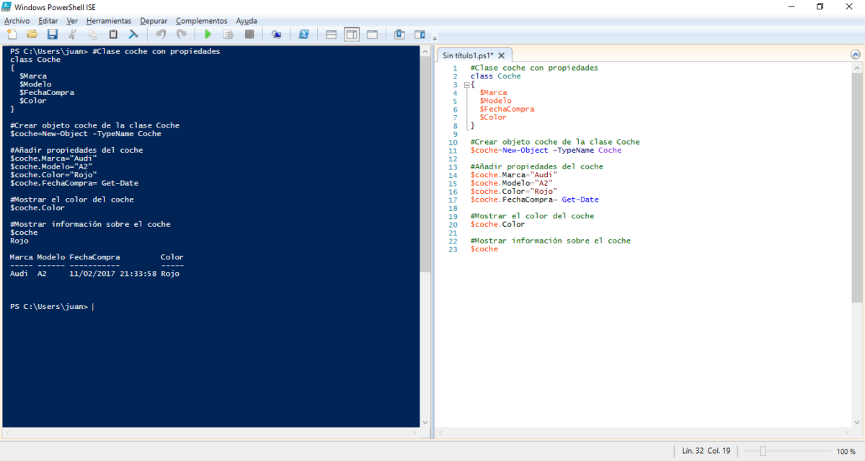Viewport: 865px width, 461px height.
Task: Click '$Marca' property in script editor
Action: [x=493, y=92]
